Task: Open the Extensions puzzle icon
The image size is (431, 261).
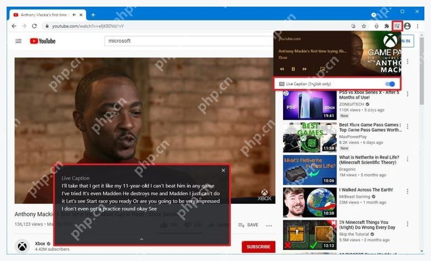Action: pos(387,26)
